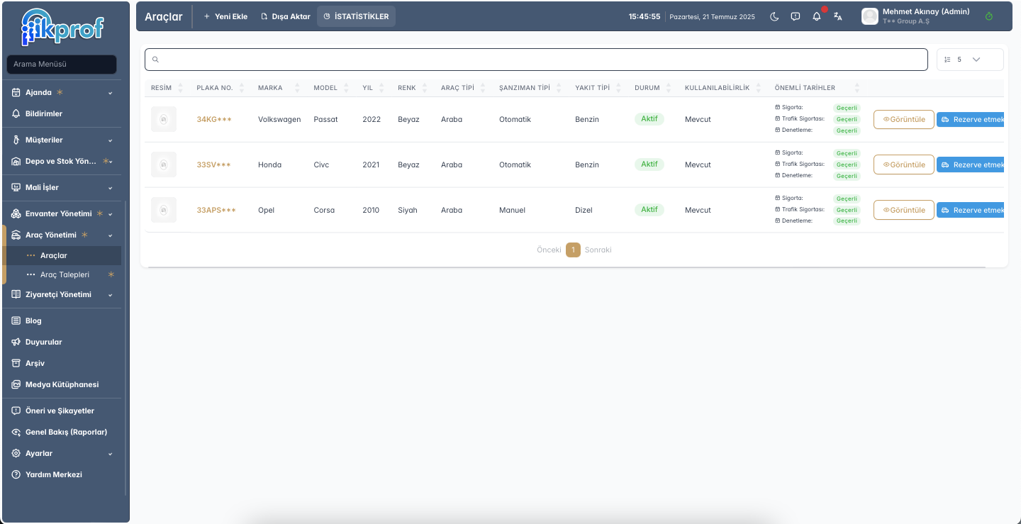Open plate link 33SV***

tap(213, 165)
